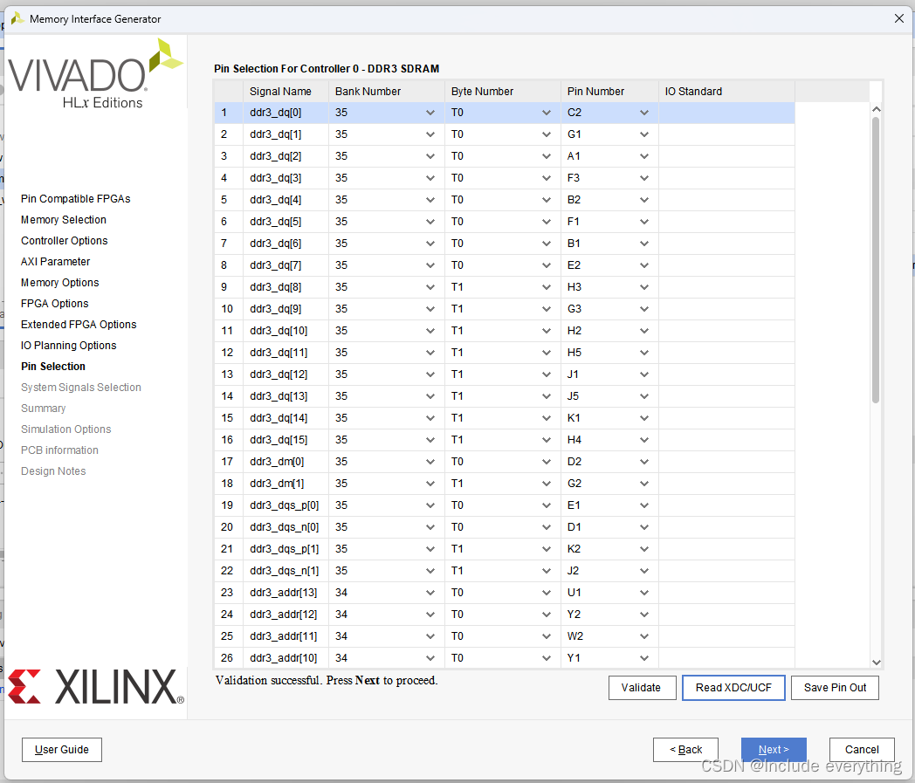Click Memory Interface Generator title icon
Image resolution: width=915 pixels, height=783 pixels.
(x=17, y=18)
